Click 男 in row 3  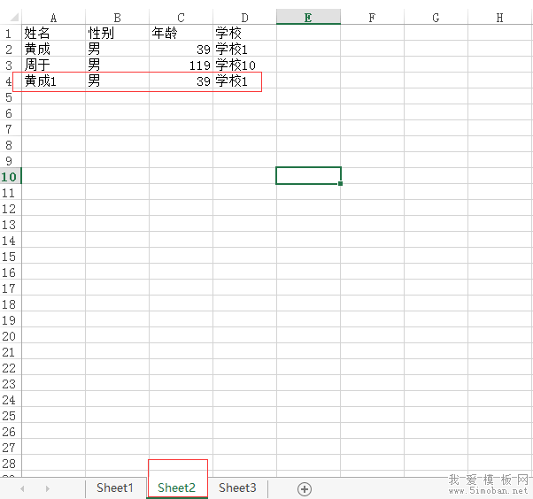pyautogui.click(x=117, y=65)
